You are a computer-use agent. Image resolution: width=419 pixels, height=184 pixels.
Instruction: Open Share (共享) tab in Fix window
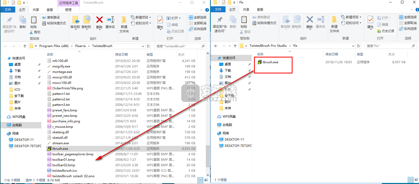[246, 10]
